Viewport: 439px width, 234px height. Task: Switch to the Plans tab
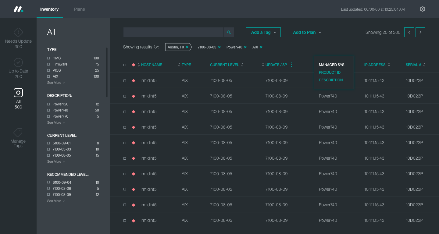point(80,9)
